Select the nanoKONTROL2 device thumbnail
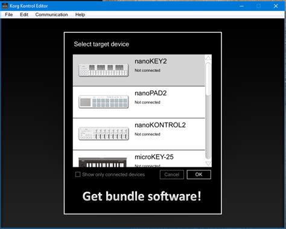This screenshot has width=286, height=229. [104, 134]
